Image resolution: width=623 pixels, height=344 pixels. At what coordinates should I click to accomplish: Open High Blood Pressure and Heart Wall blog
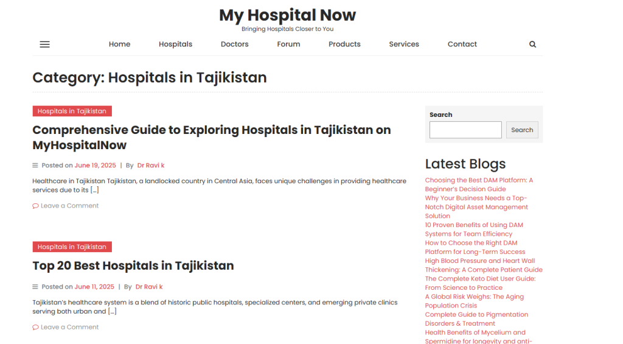tap(484, 265)
